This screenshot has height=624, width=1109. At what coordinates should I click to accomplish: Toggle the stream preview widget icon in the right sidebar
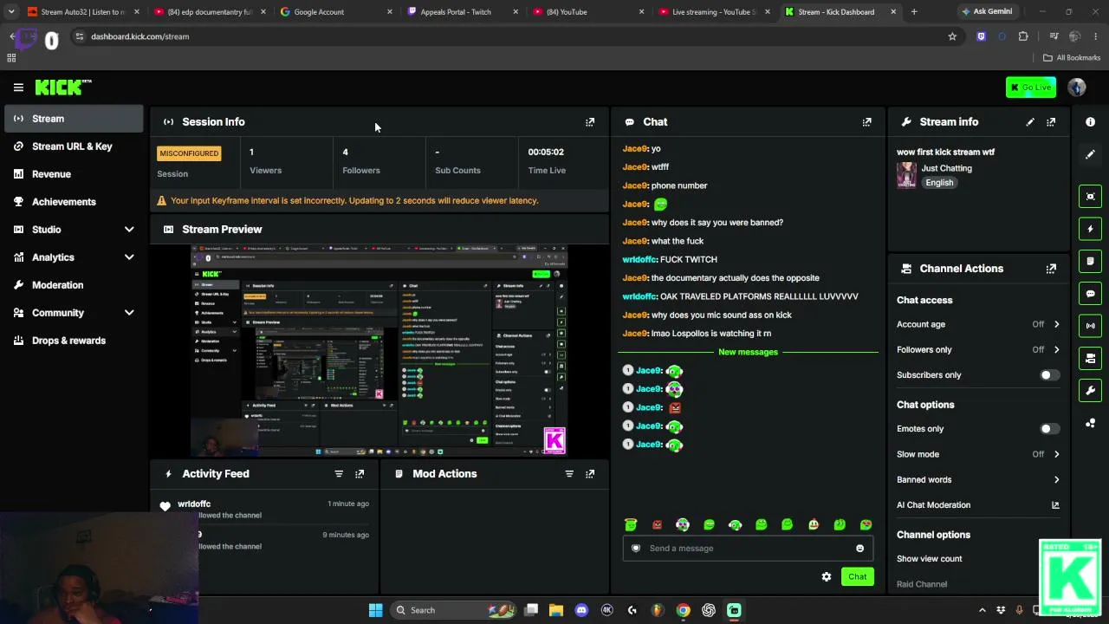1090,197
